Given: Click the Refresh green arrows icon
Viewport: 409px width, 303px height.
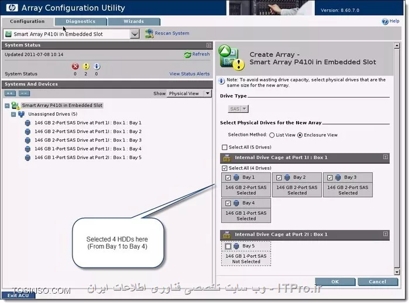Looking at the screenshot, I should point(188,54).
